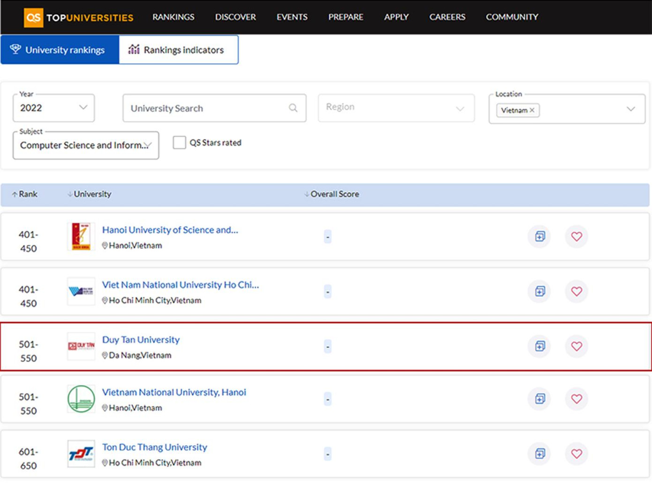Favorite Ton Duc Thang University with heart icon
This screenshot has width=652, height=483.
(576, 453)
